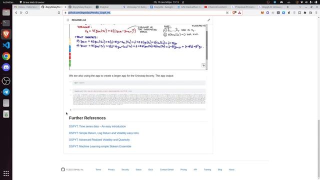320x180 pixels.
Task: Launch Google Chrome from the dock
Action: (x=6, y=56)
